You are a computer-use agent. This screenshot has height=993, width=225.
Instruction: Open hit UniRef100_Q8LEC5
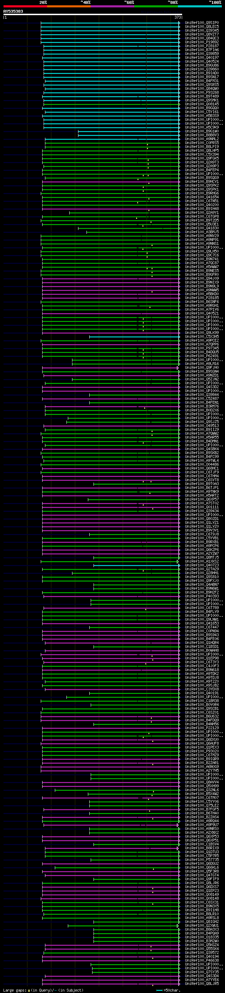202,27
